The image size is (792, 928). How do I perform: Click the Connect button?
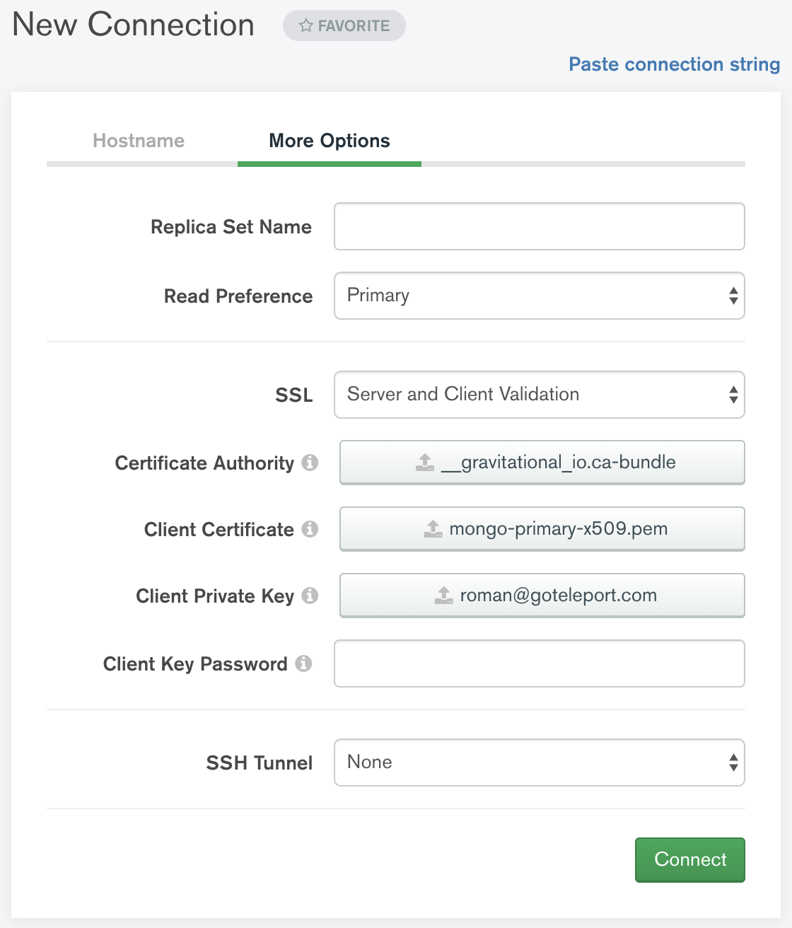click(689, 859)
